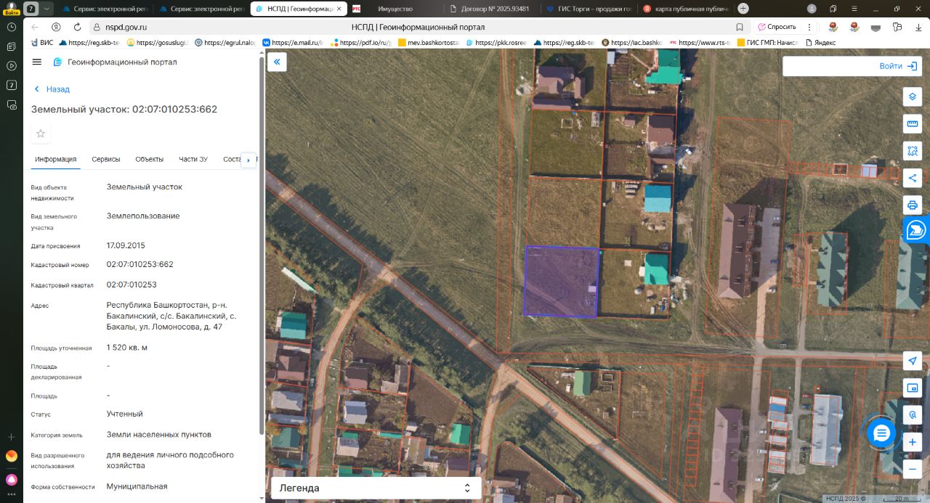Expand the Легенда selector
The image size is (930, 503).
point(375,488)
